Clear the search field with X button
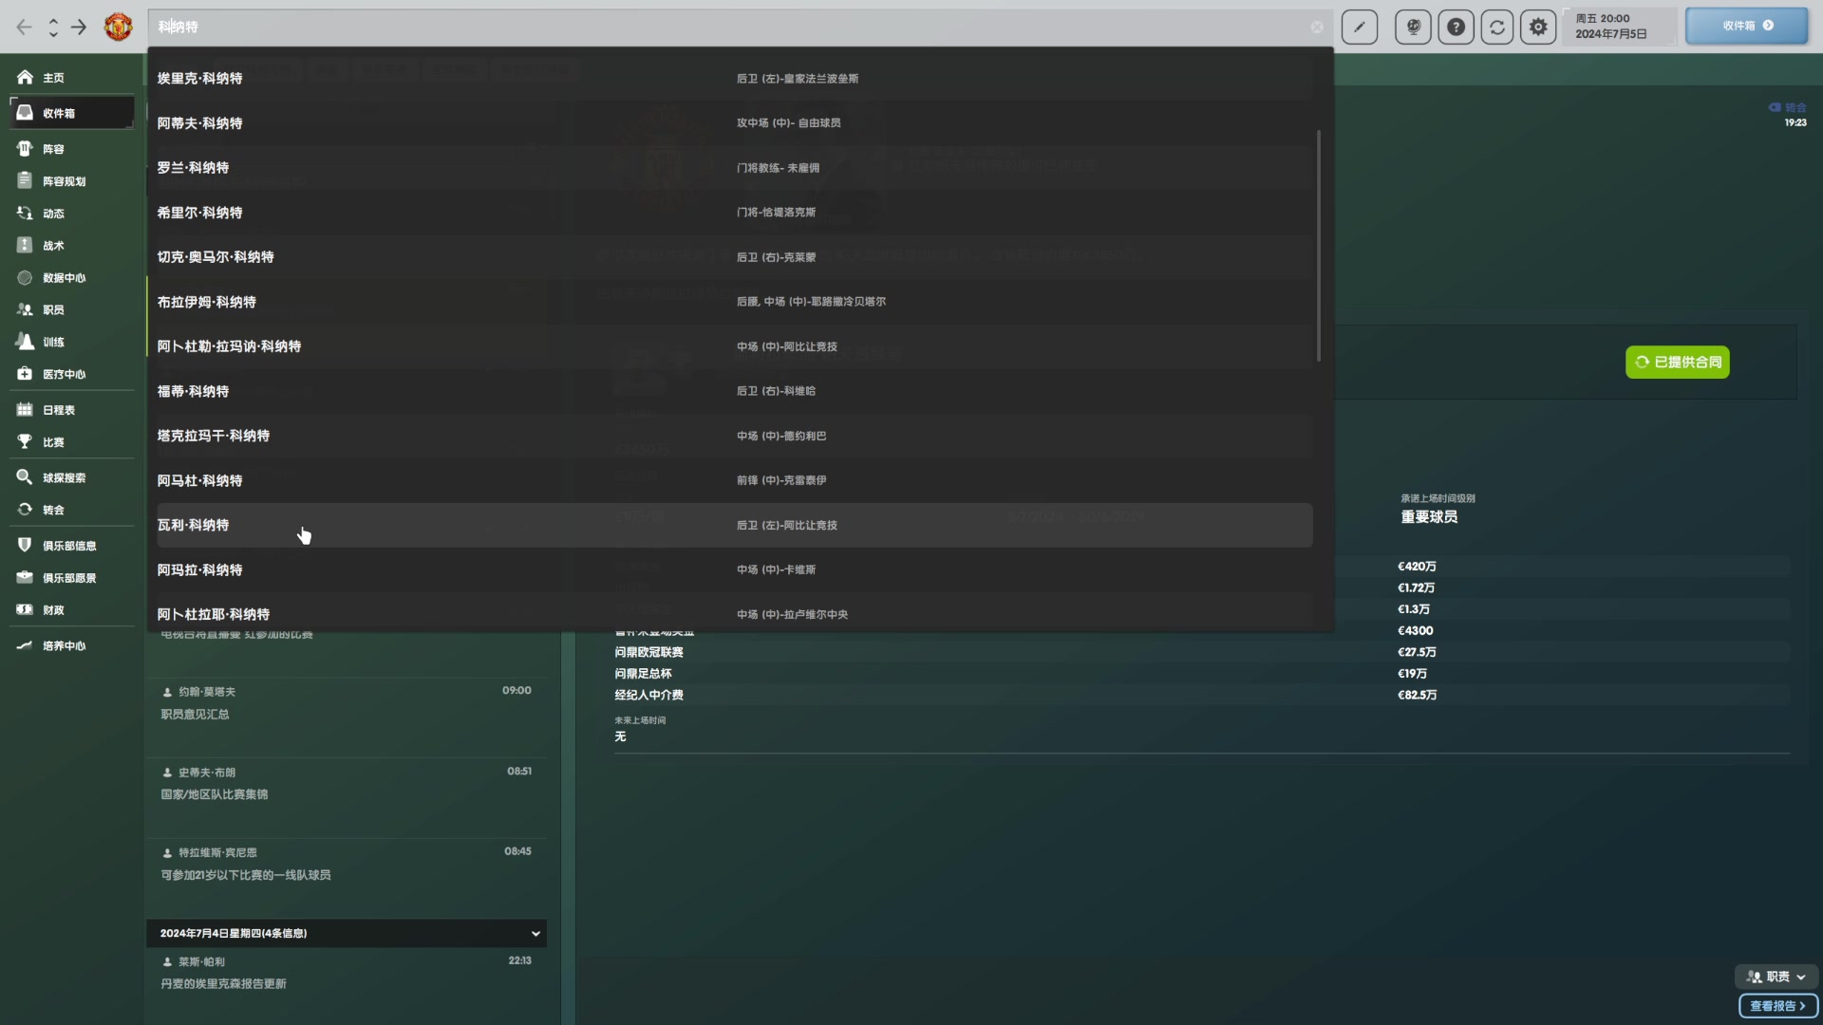 (1317, 27)
